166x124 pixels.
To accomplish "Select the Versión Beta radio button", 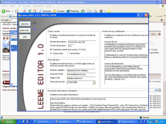I will (68, 53).
